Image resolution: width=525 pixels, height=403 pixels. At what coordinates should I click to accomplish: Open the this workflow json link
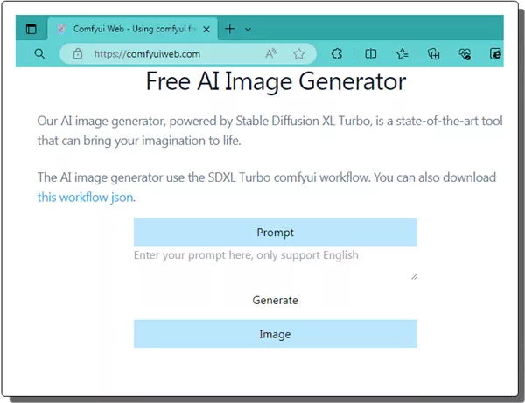click(x=86, y=198)
